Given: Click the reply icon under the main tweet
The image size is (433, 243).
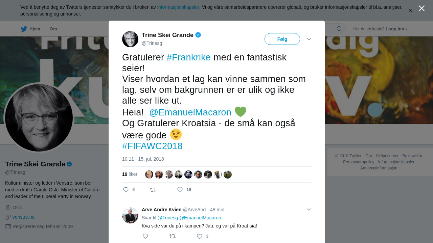Looking at the screenshot, I should coord(126,190).
